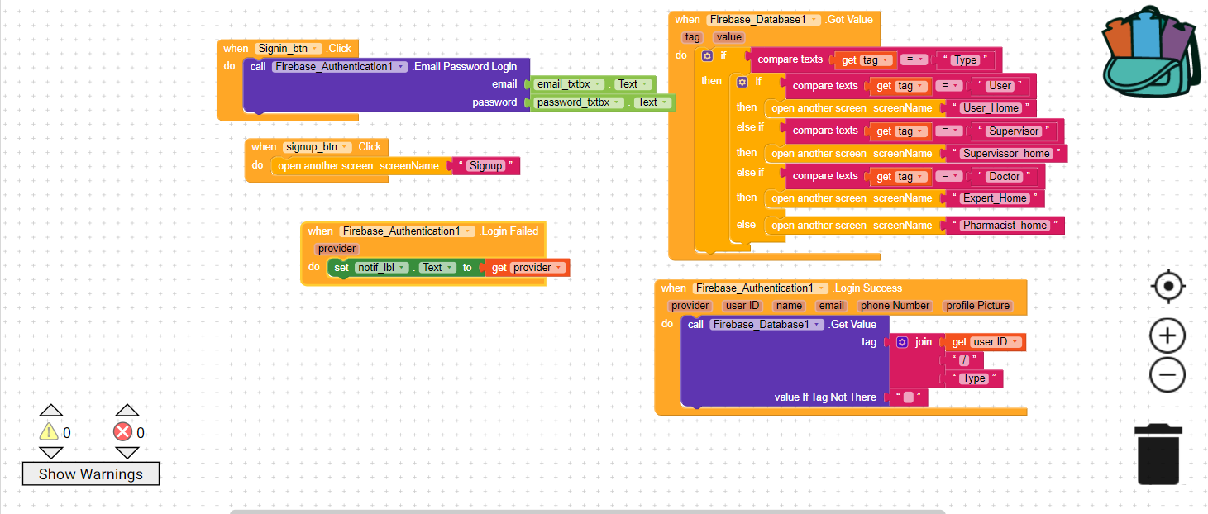The width and height of the screenshot is (1208, 514).
Task: Click the red error X icon
Action: (122, 431)
